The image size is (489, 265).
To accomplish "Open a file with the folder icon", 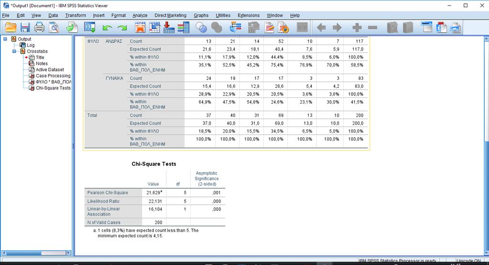I will [11, 28].
